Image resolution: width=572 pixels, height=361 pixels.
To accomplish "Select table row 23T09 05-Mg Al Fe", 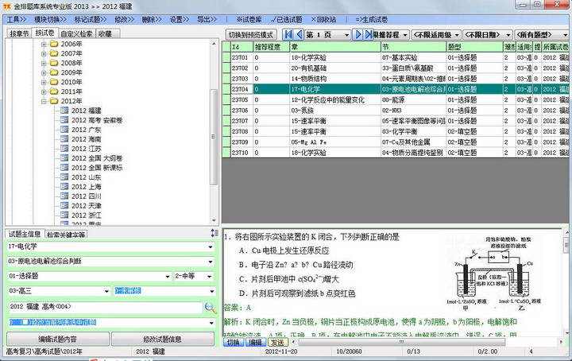I will [396, 142].
